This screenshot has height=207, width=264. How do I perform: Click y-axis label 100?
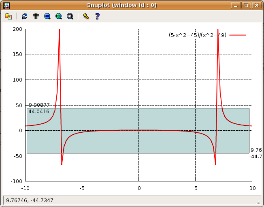17,80
